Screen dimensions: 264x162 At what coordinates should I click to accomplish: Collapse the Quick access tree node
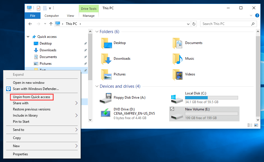point(28,36)
